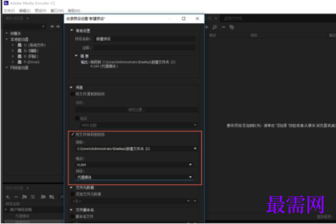Viewport: 336px width, 224px height.
Task: Click the queue Remove minus icon
Action: pos(224,27)
